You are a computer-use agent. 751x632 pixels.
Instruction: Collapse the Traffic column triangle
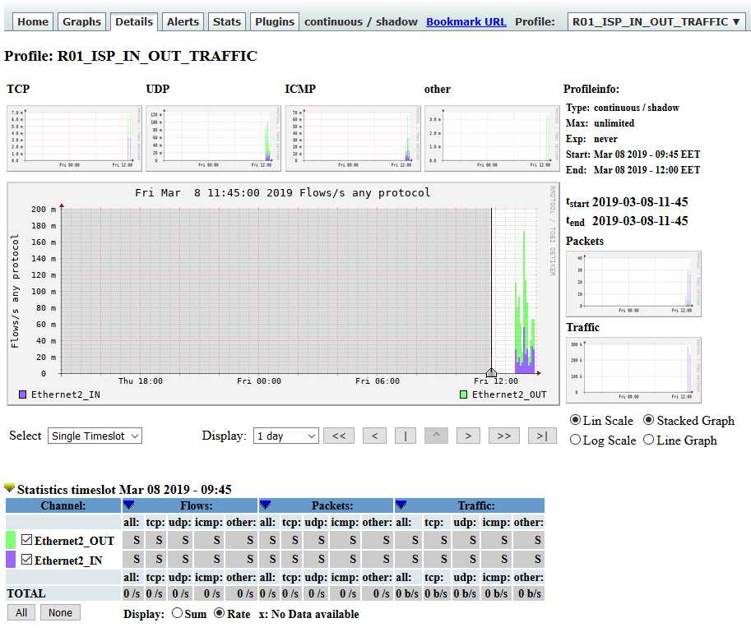401,505
